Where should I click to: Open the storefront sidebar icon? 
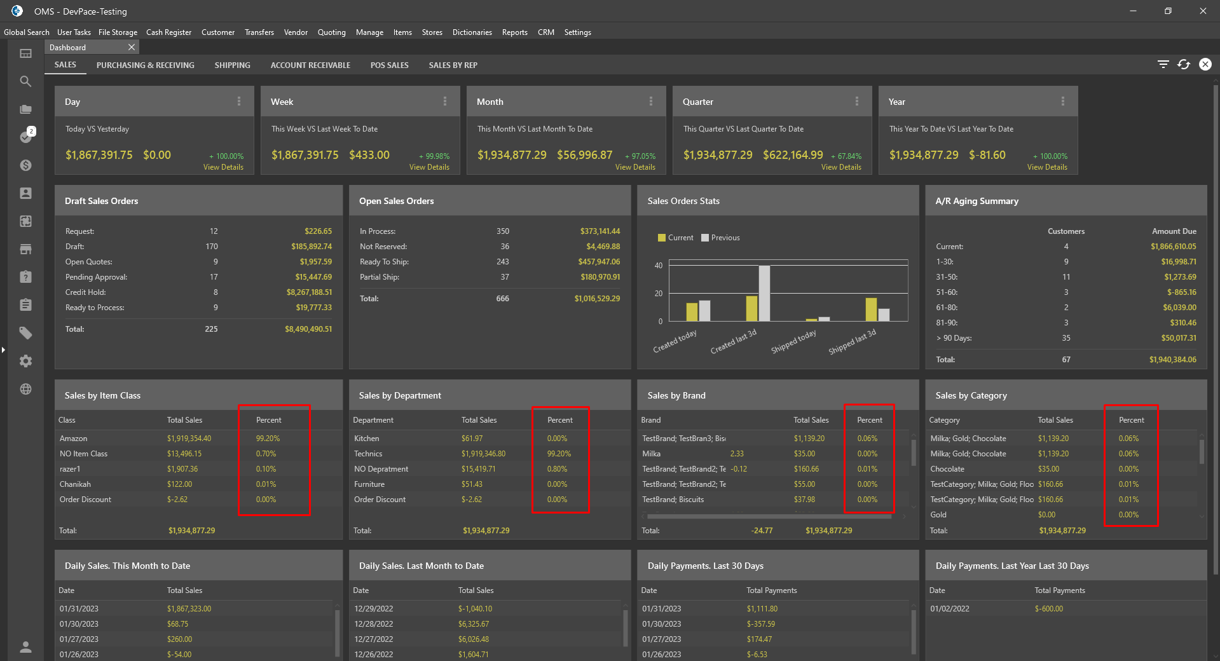pyautogui.click(x=25, y=249)
